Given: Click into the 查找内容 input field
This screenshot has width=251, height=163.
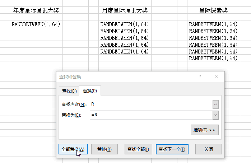Looking at the screenshot, I should [x=151, y=104].
